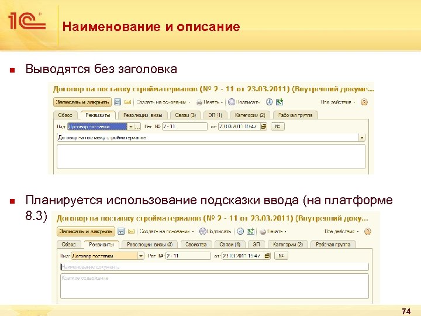Click the empty description box in the upper form
The height and width of the screenshot is (316, 421).
point(211,157)
